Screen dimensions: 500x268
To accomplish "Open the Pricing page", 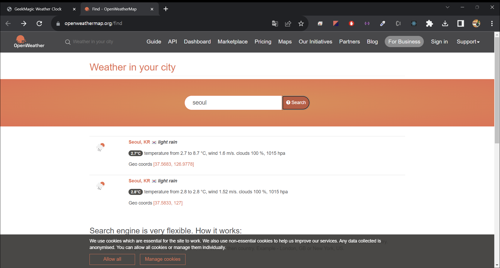I will coord(263,42).
